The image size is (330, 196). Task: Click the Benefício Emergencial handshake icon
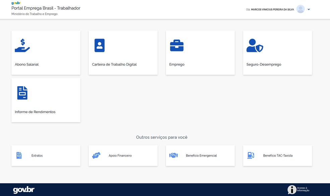pyautogui.click(x=173, y=156)
